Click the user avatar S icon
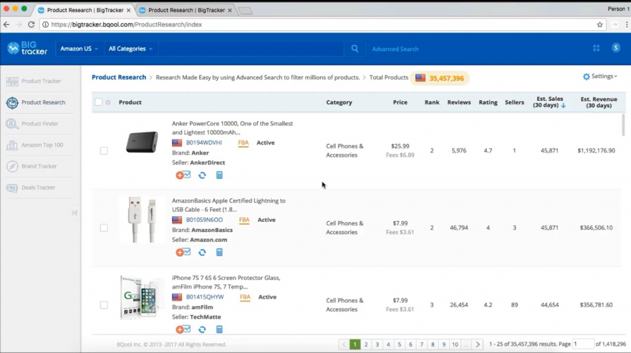The image size is (631, 353). coord(616,49)
